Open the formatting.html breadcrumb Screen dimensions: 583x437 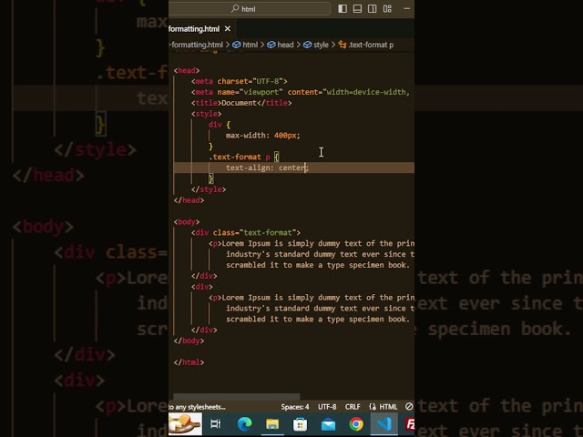196,45
